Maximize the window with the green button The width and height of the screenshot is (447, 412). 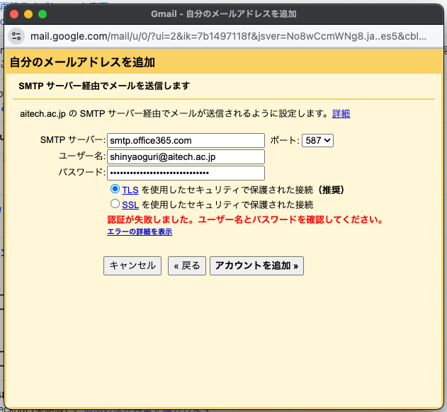43,14
